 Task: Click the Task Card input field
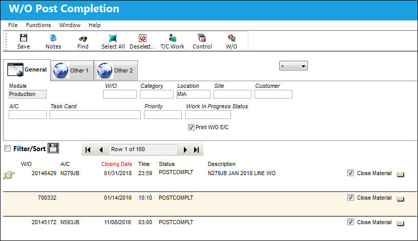[x=95, y=114]
